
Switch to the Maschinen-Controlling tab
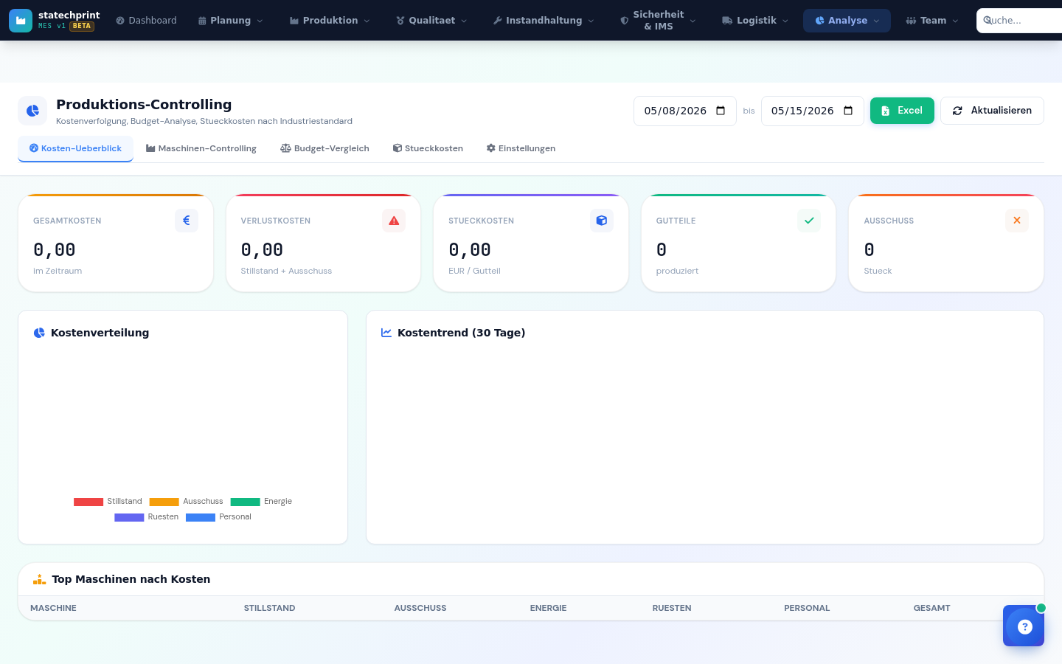201,148
